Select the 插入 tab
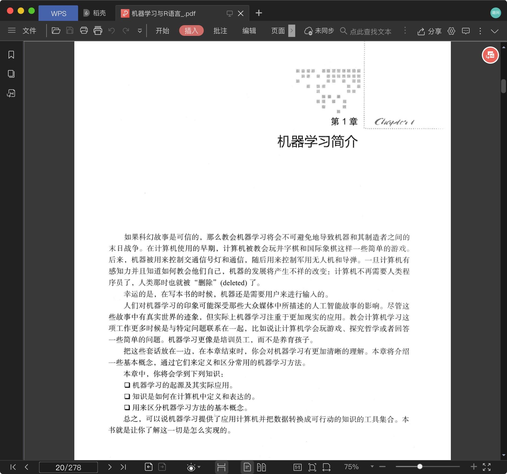Screen dimensions: 507x474 [x=191, y=31]
